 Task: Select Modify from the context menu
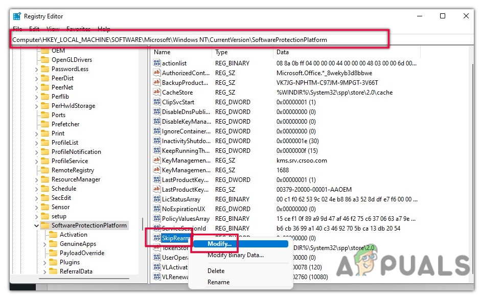pos(221,244)
